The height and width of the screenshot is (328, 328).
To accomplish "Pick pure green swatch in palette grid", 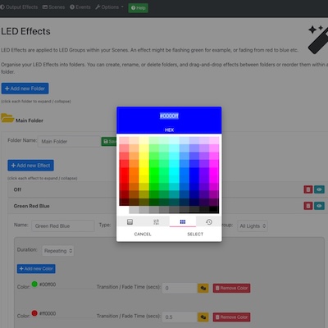I will click(154, 171).
